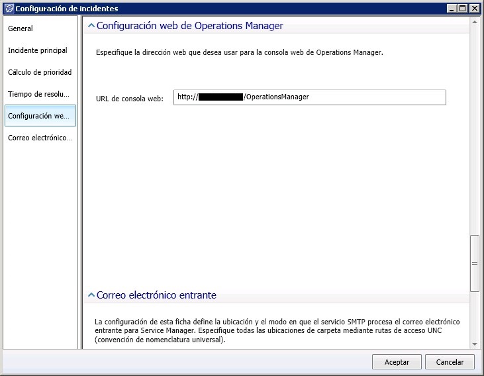Open the General tab
The height and width of the screenshot is (376, 484).
coord(21,29)
